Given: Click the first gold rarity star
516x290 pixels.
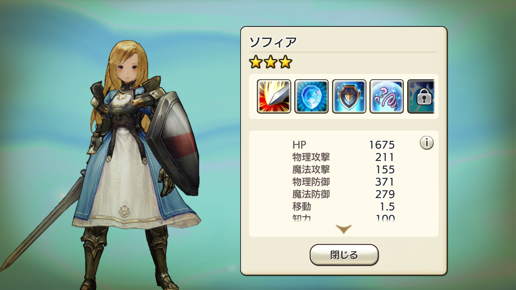Looking at the screenshot, I should (256, 62).
